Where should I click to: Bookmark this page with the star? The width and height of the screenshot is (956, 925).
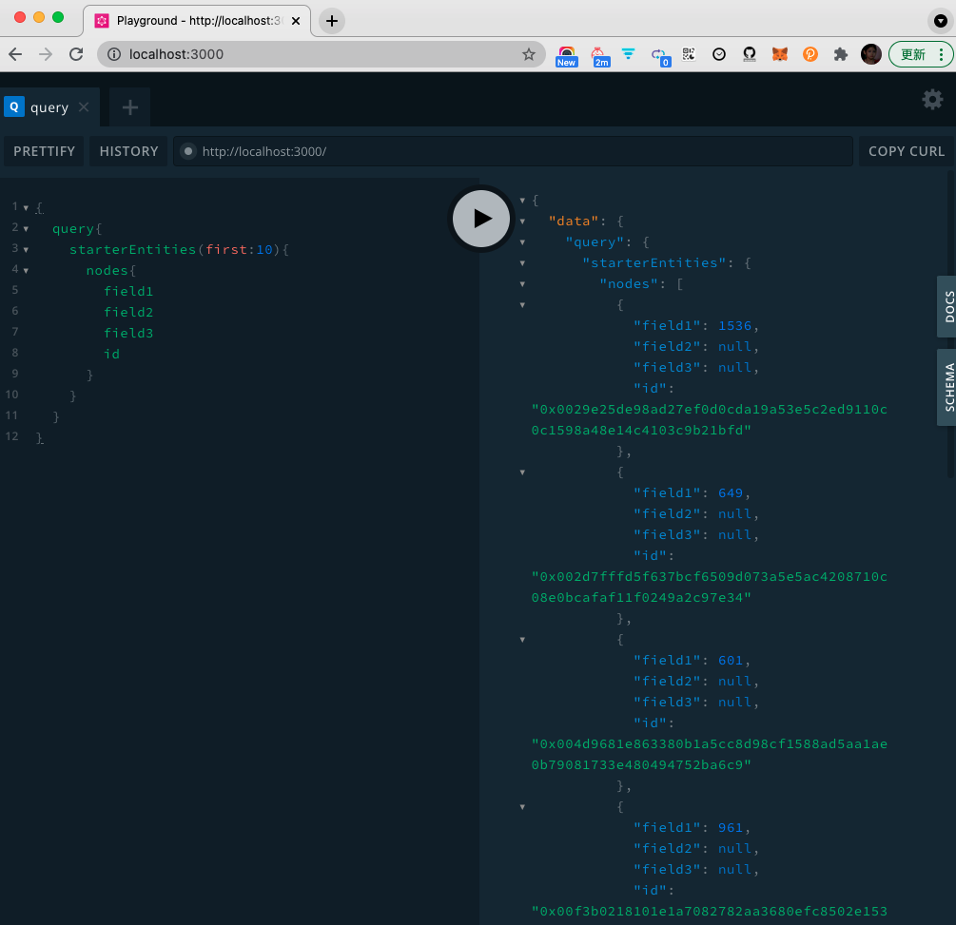[529, 54]
